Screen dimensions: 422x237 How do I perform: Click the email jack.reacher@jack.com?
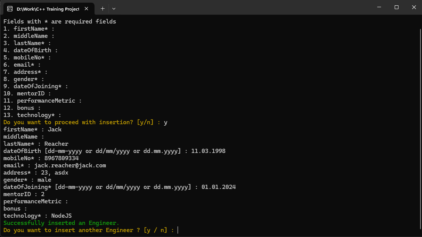pyautogui.click(x=70, y=165)
